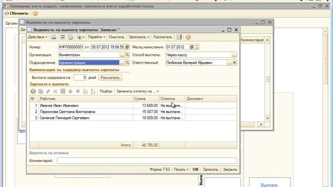The width and height of the screenshot is (333, 187).
Task: Click the document-with-magnifier toolbar icon
Action: (x=70, y=37)
